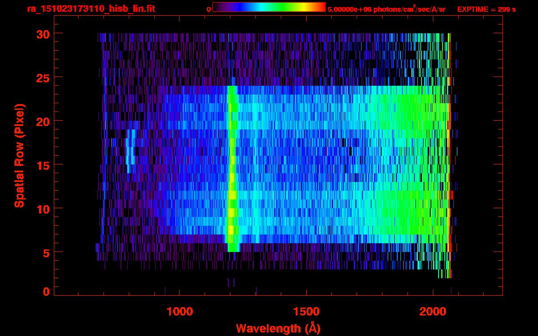The height and width of the screenshot is (336, 538).
Task: Click the Spatial Row (Pixel) axis title
Action: tap(19, 156)
